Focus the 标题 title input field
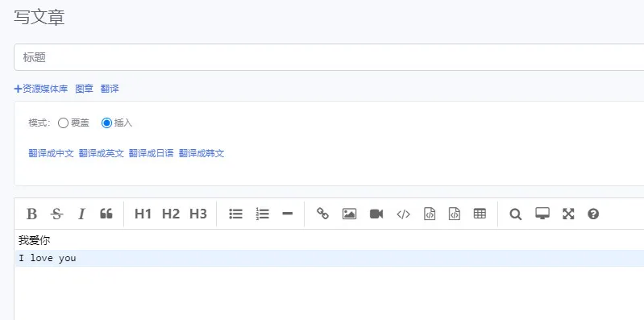 (329, 57)
